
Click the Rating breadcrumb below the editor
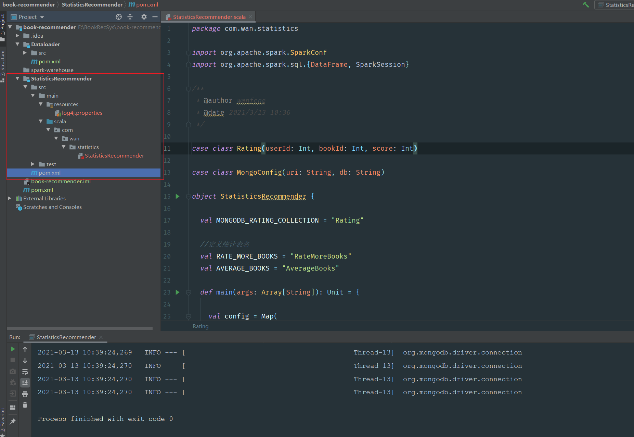pos(200,326)
